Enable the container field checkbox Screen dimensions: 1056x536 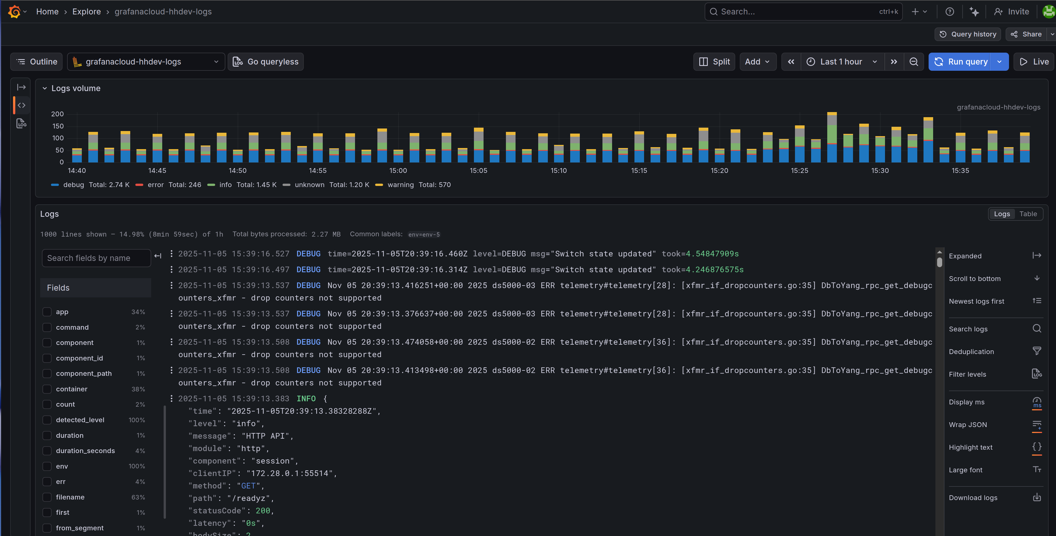click(47, 389)
